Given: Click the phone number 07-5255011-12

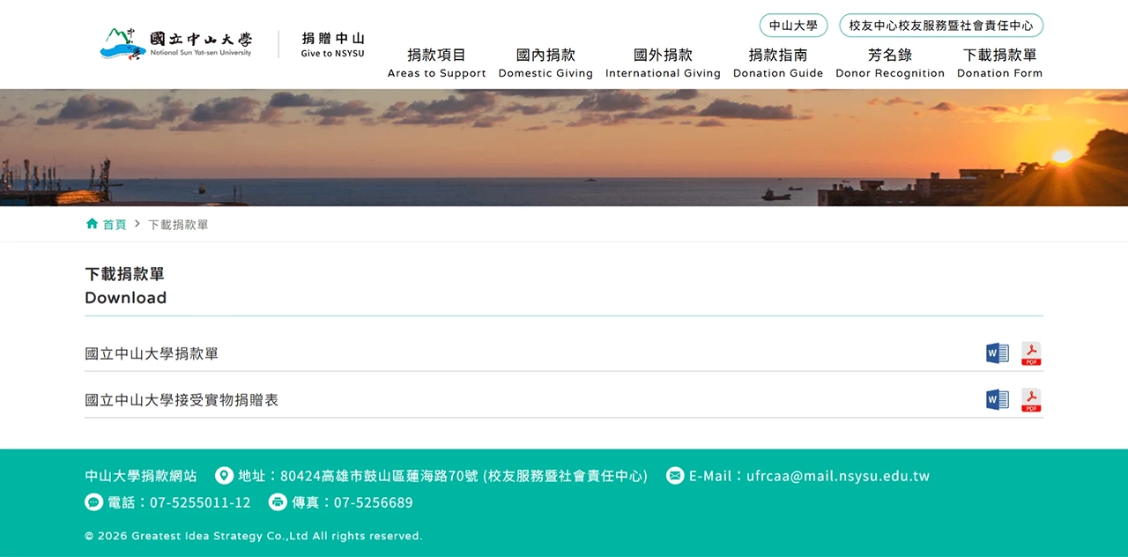Looking at the screenshot, I should coord(200,502).
